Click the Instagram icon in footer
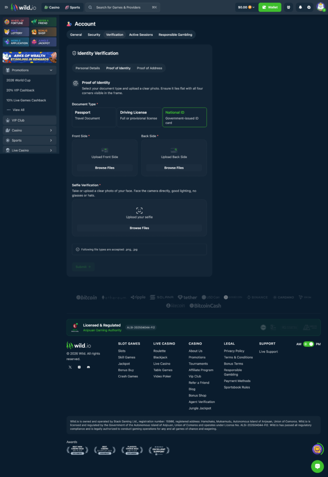The image size is (328, 477). [79, 367]
